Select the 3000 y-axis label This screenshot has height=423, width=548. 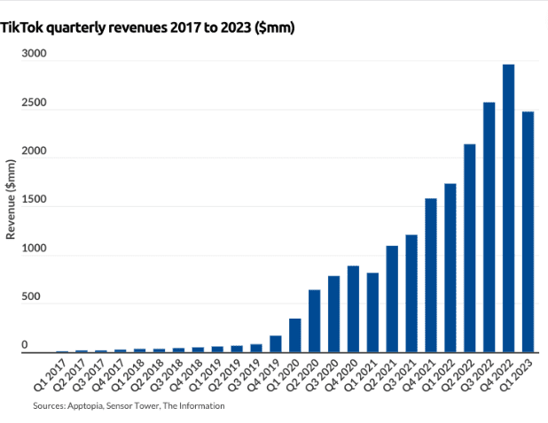point(34,53)
